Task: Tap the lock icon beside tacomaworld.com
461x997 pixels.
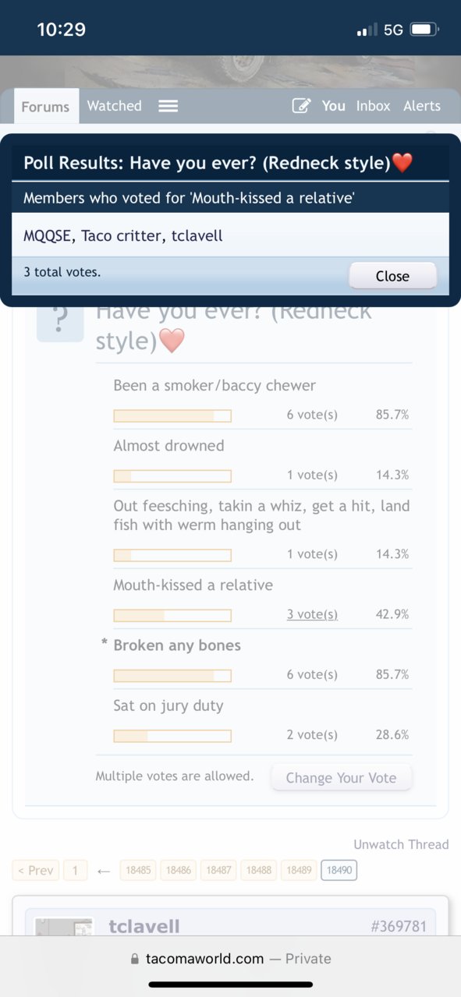Action: point(135,960)
